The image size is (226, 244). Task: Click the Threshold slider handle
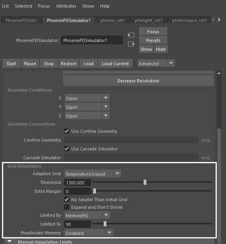(x=145, y=182)
